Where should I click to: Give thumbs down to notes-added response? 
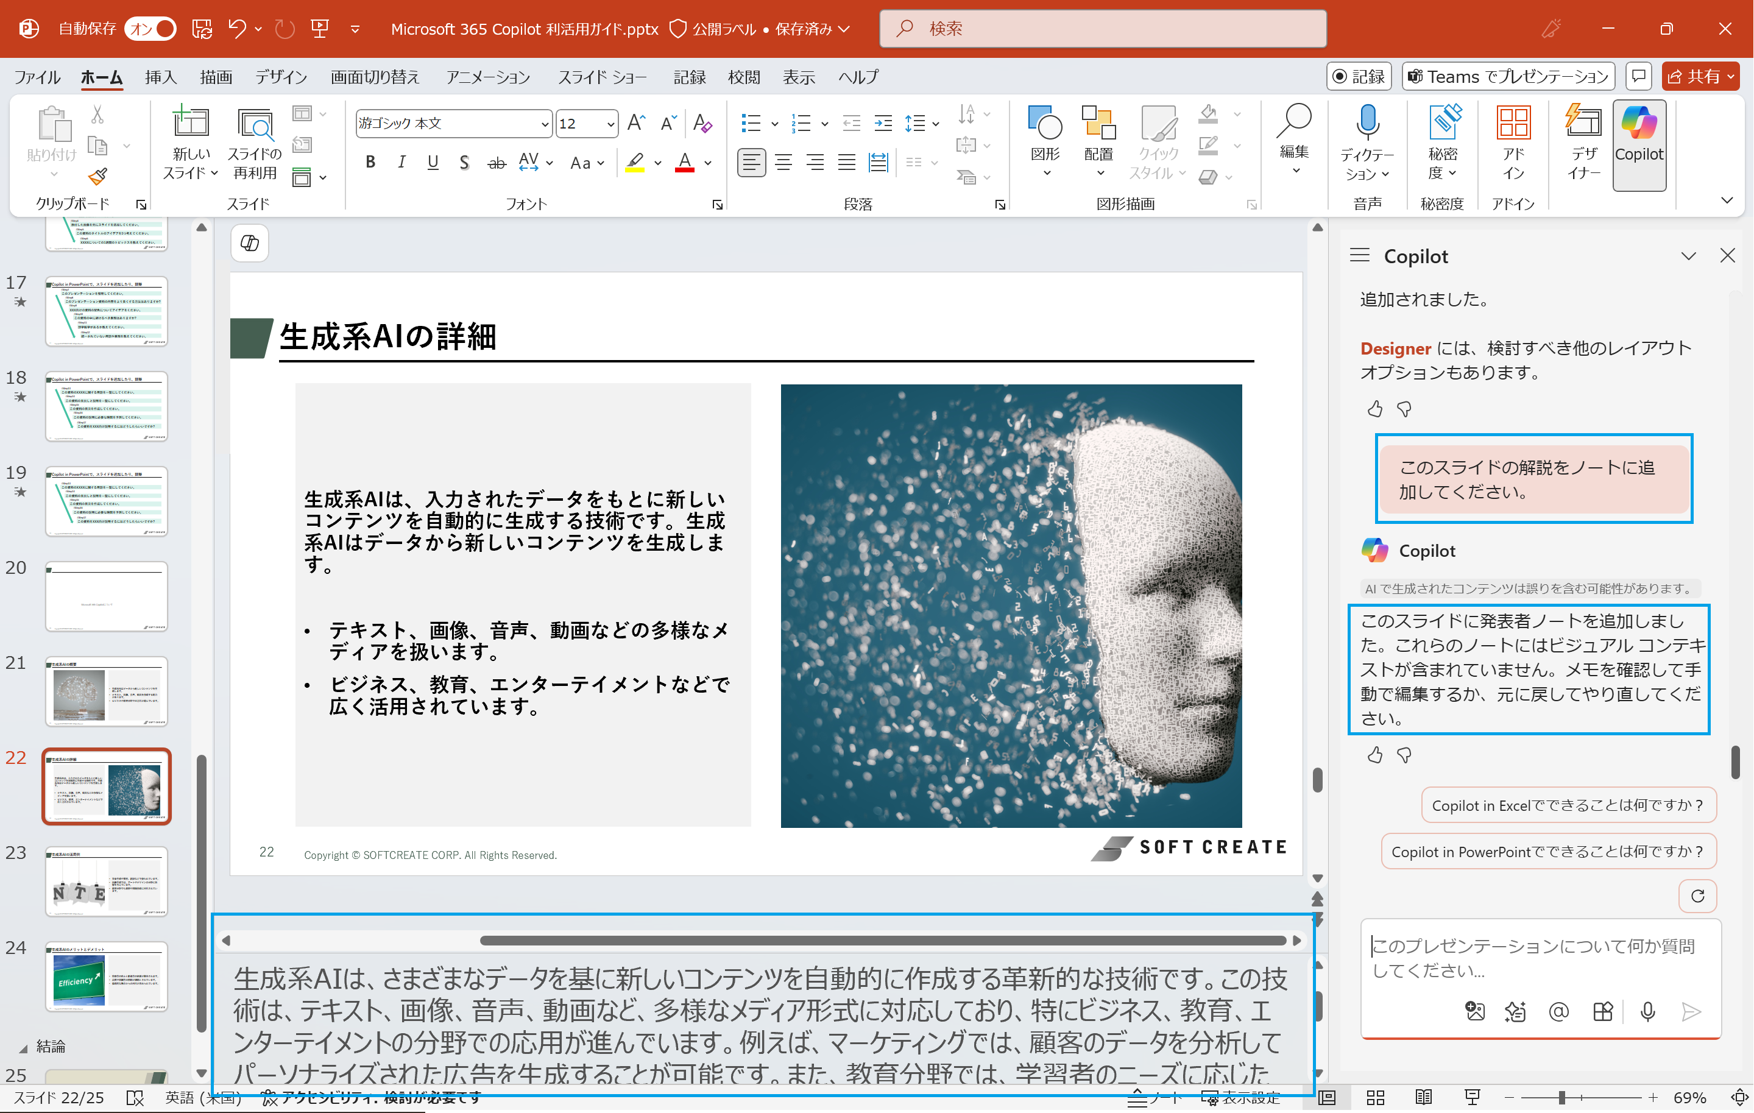[1404, 755]
